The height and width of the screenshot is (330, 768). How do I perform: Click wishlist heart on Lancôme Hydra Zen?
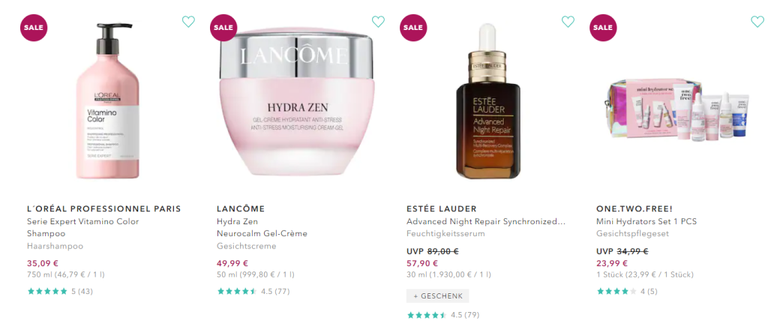click(378, 22)
